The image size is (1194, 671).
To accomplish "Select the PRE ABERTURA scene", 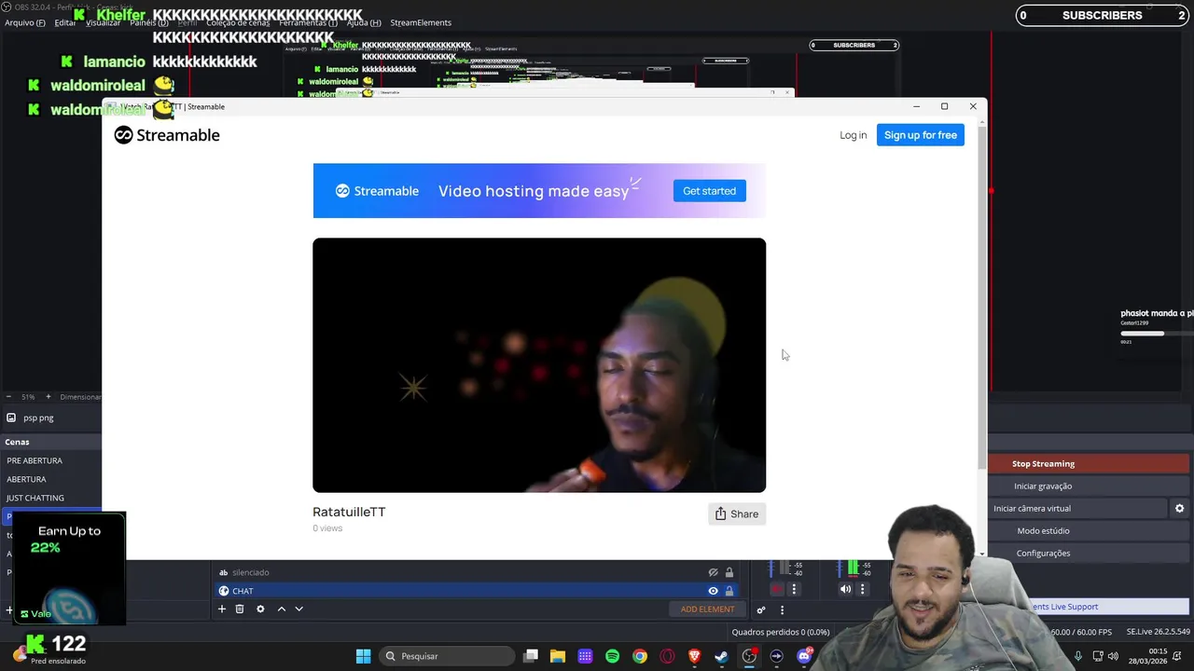I will coord(35,460).
